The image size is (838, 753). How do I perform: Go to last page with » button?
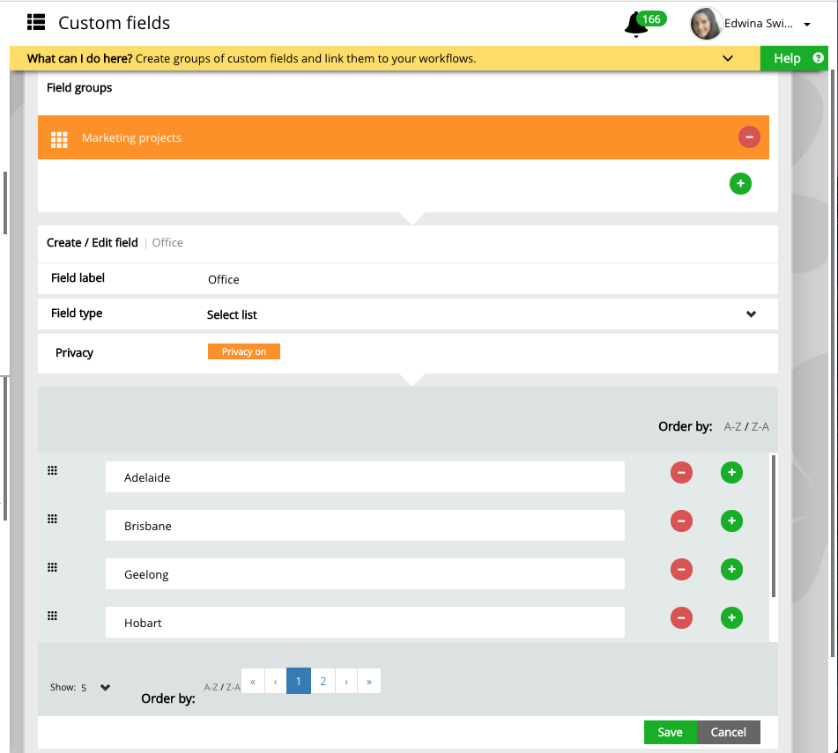click(368, 682)
